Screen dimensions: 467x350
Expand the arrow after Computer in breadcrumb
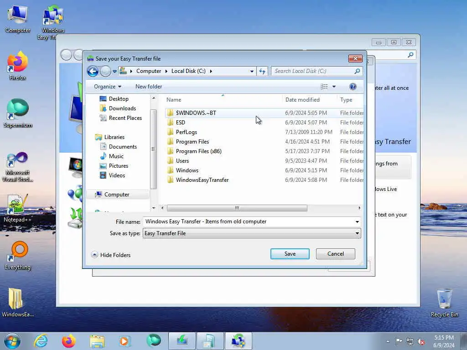[x=166, y=71]
